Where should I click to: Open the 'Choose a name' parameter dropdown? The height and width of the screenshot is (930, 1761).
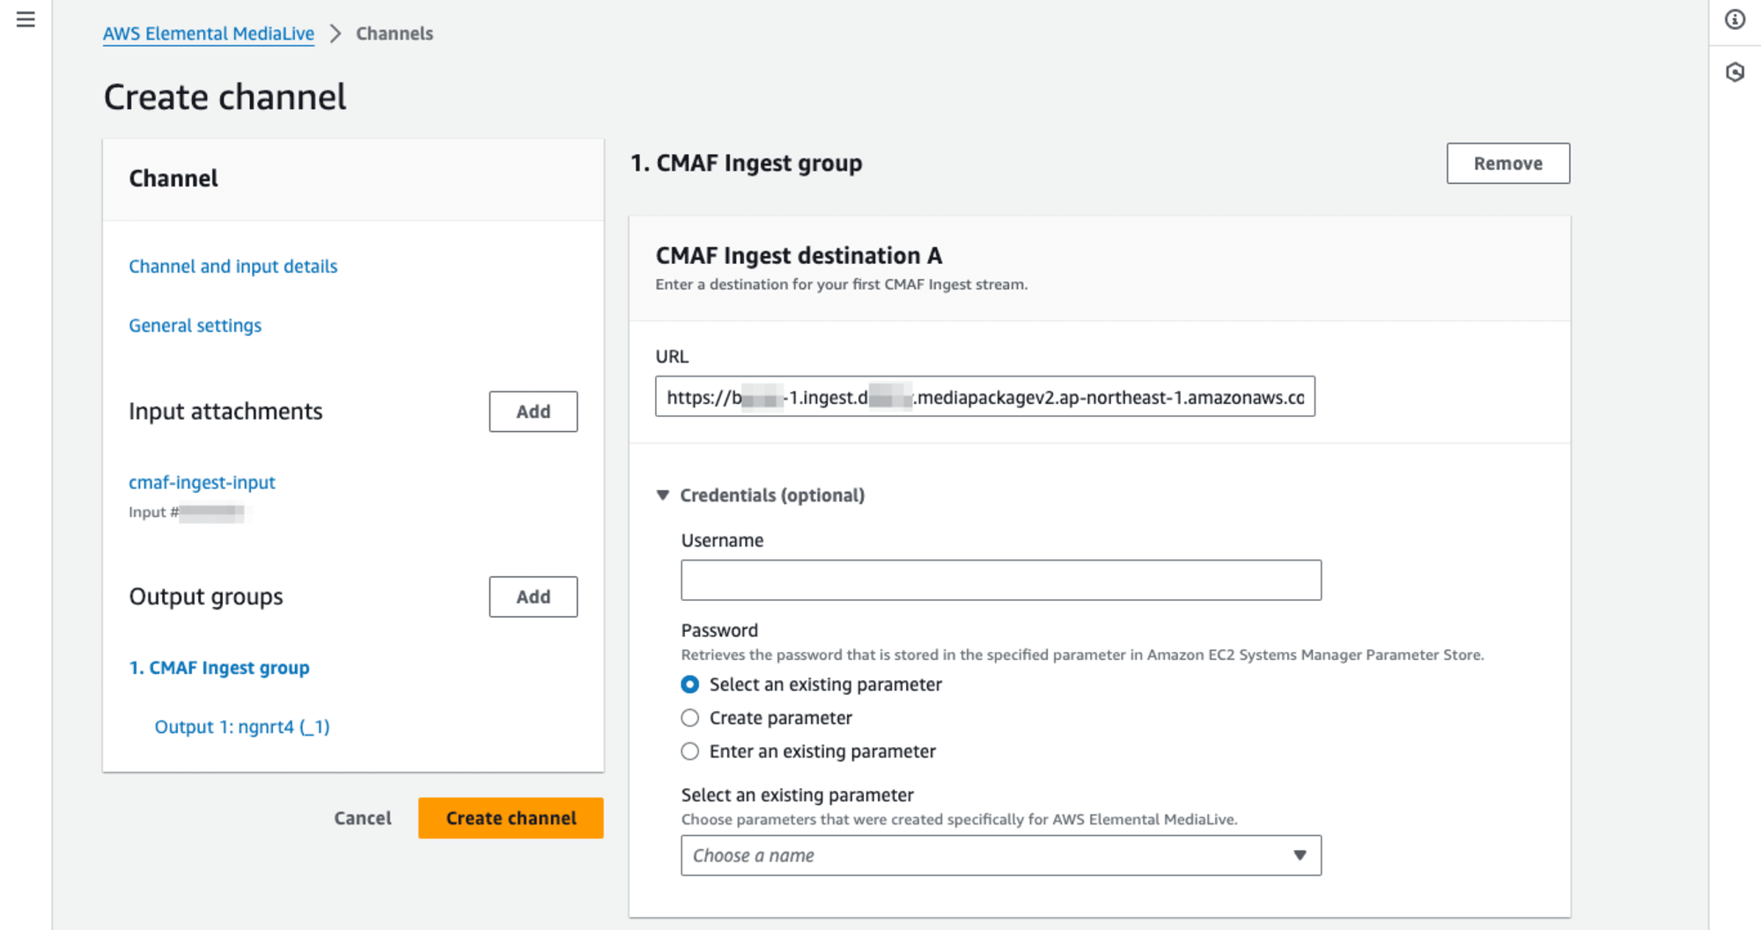[x=1001, y=855]
